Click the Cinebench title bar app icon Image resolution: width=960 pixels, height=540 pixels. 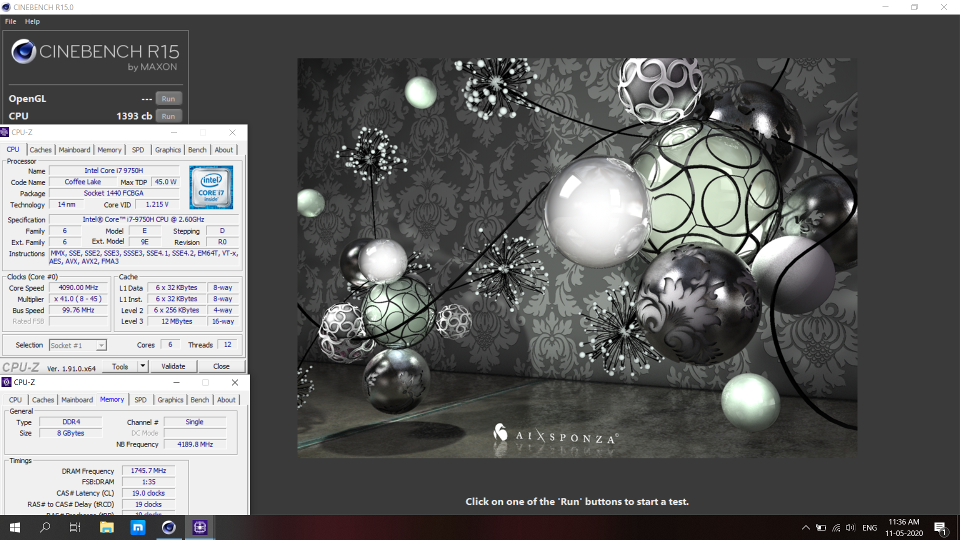(x=6, y=7)
